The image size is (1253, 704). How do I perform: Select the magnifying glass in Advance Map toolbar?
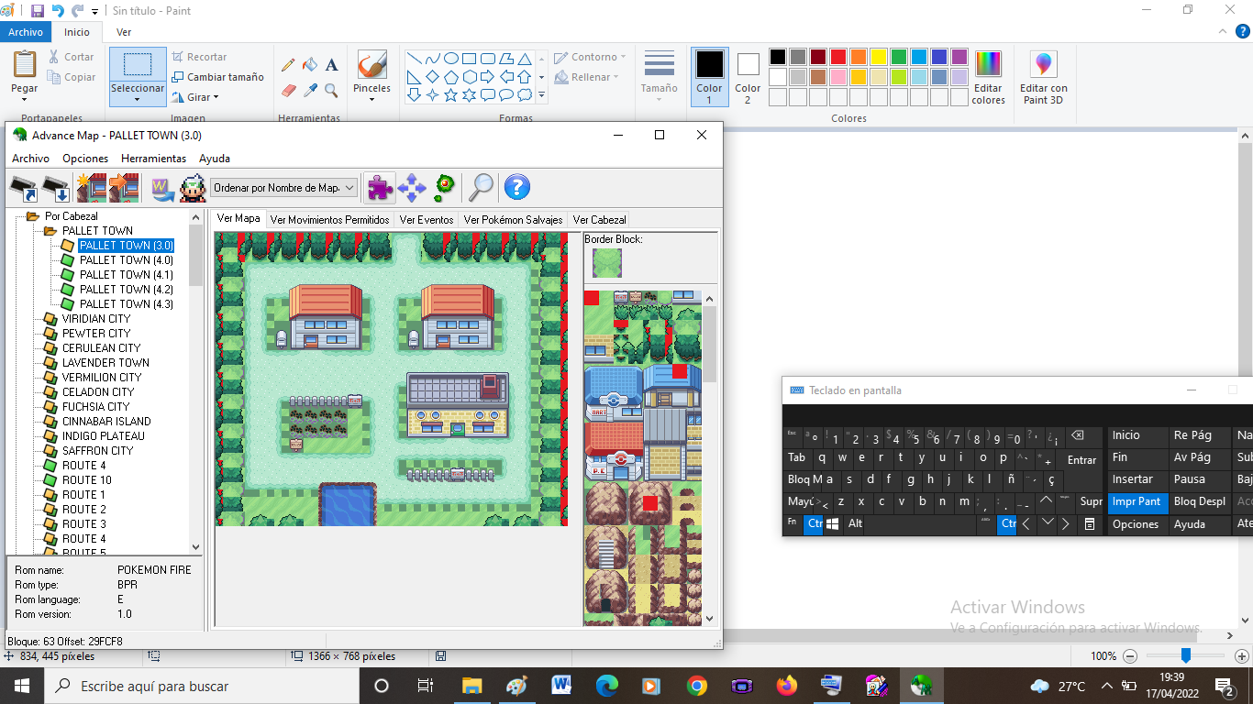tap(481, 188)
